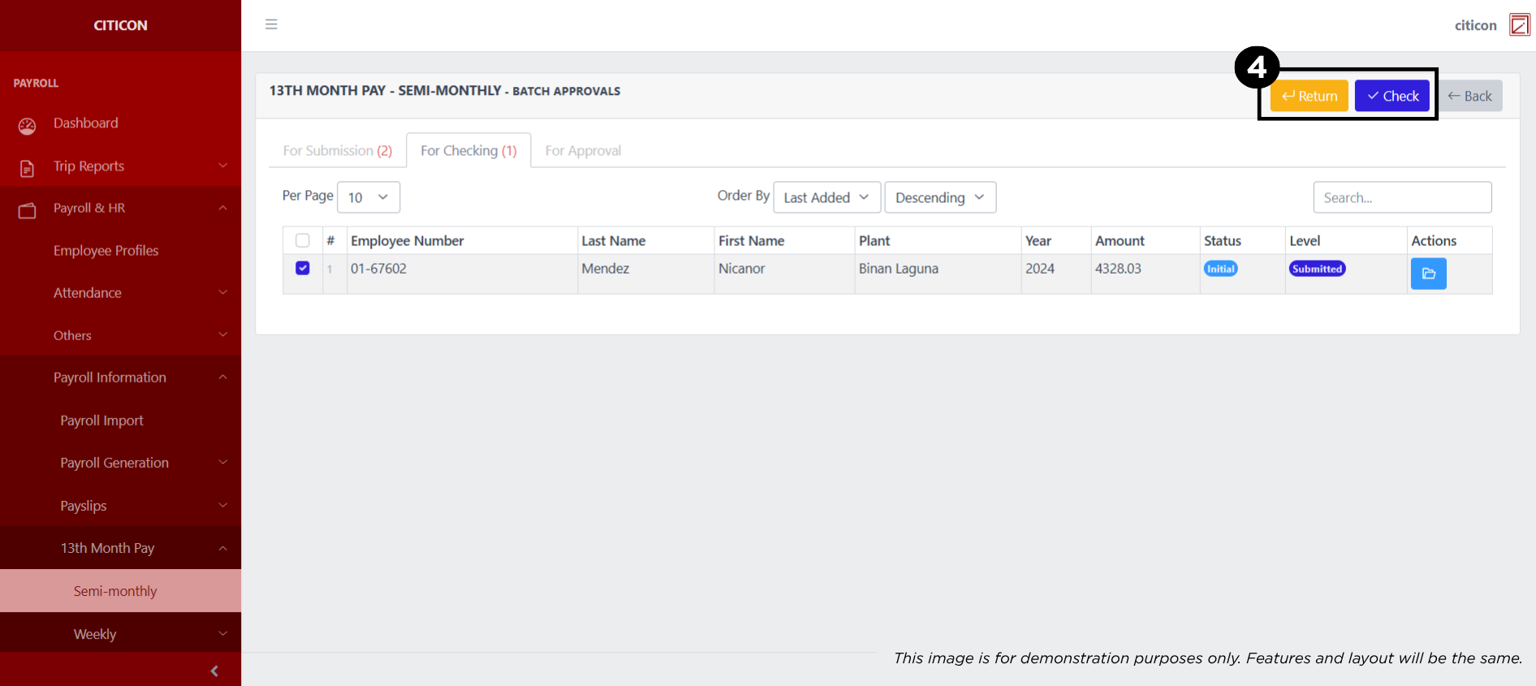Click the citicon profile logo icon
The width and height of the screenshot is (1536, 686).
tap(1519, 25)
